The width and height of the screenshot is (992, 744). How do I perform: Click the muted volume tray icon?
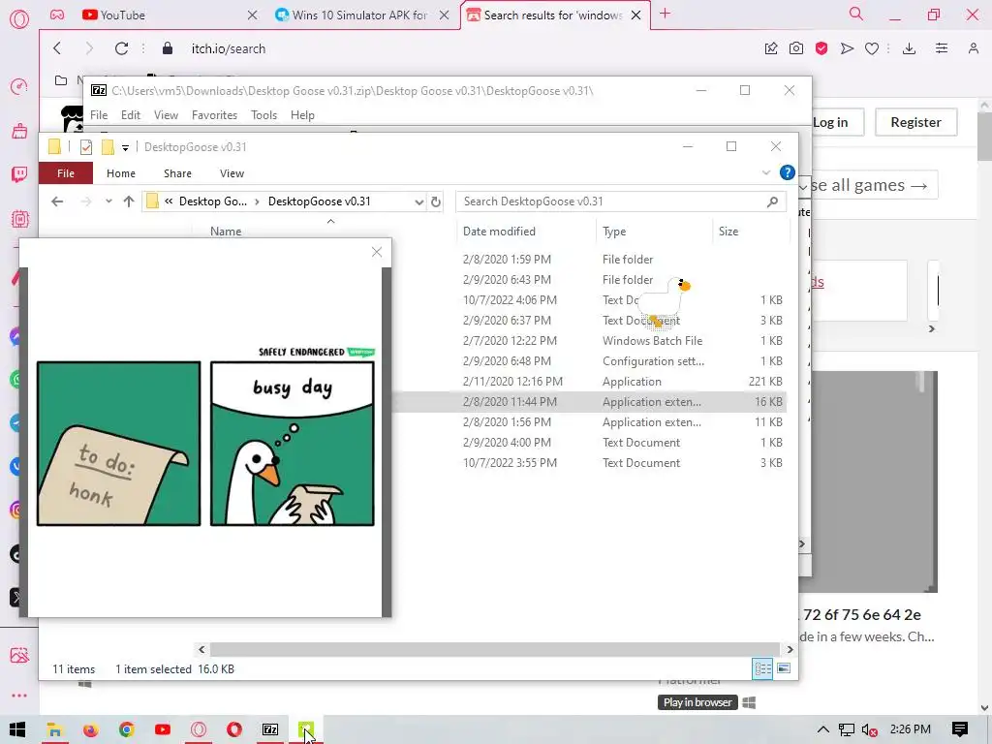(x=869, y=730)
